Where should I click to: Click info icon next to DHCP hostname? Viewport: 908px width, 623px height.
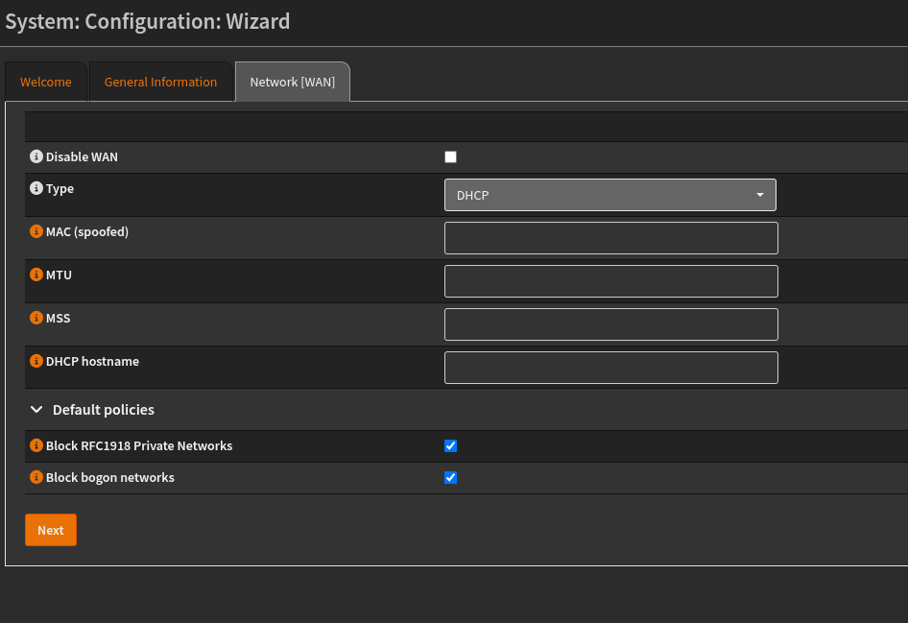tap(36, 361)
